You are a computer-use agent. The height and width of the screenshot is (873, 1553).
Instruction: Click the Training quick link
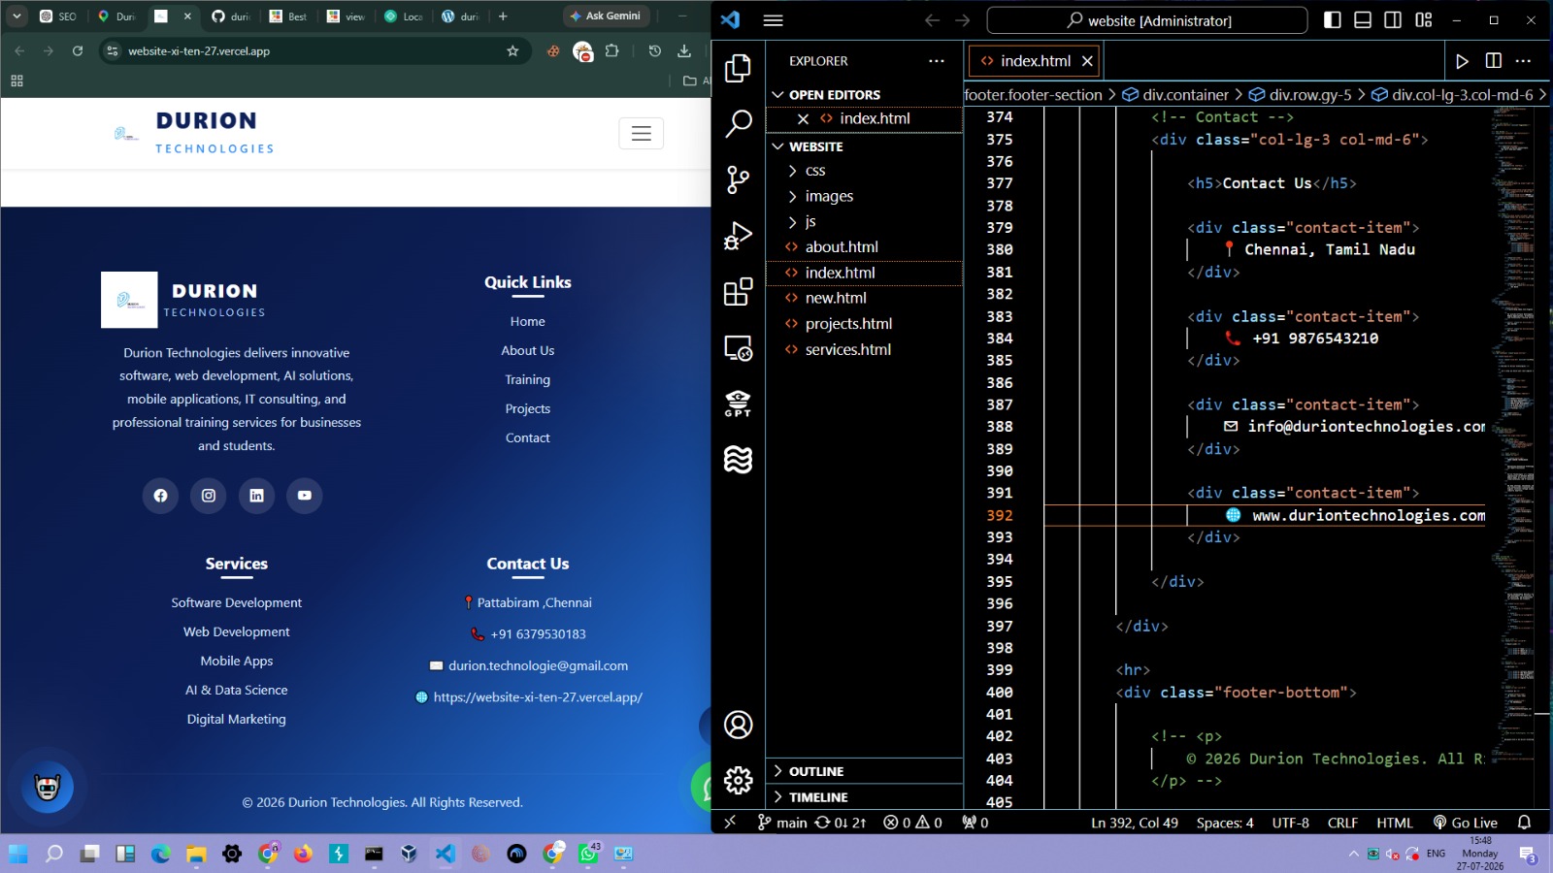coord(528,380)
